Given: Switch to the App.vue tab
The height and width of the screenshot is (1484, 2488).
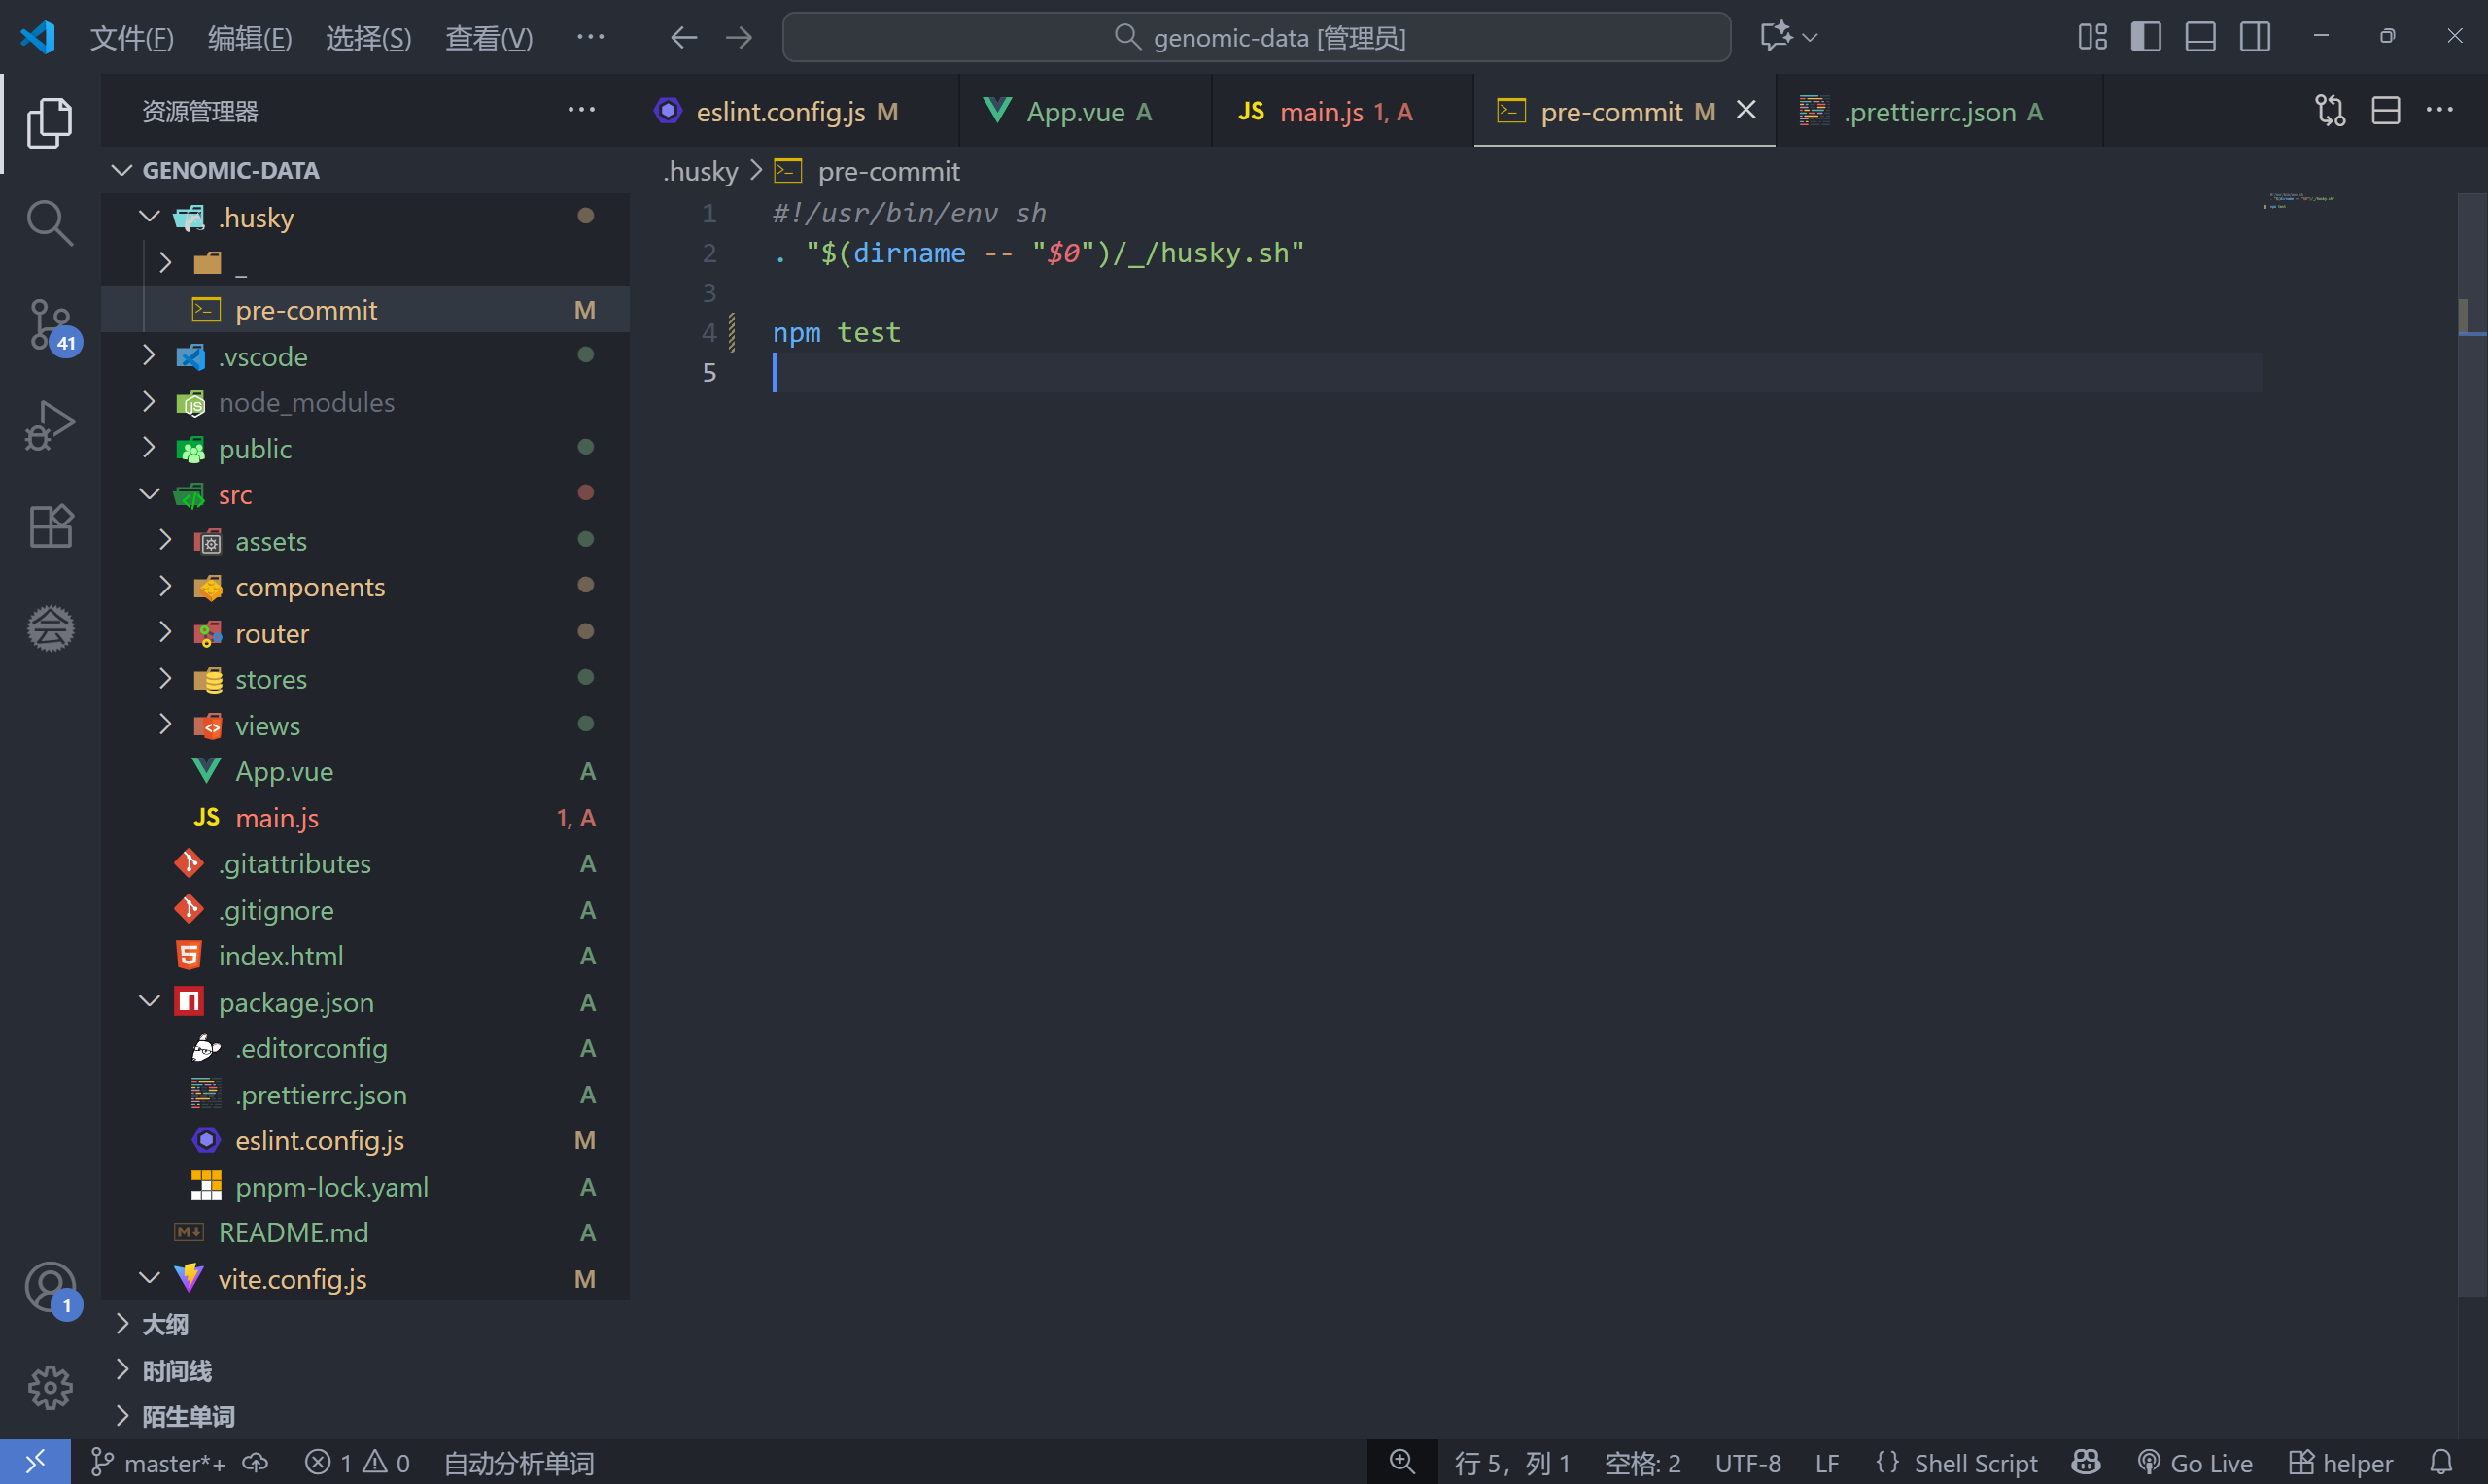Looking at the screenshot, I should point(1075,111).
